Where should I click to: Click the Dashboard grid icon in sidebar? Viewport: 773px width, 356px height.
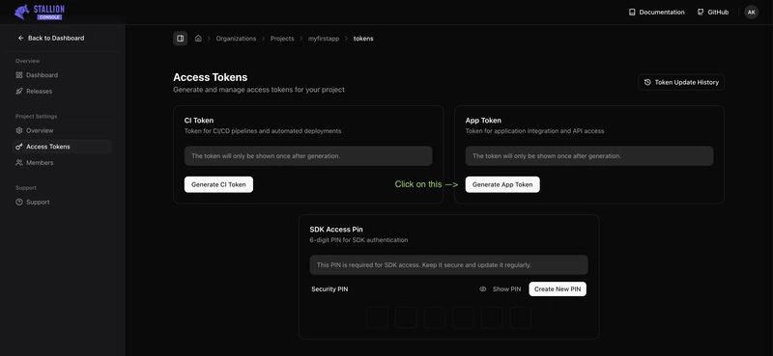pyautogui.click(x=19, y=75)
